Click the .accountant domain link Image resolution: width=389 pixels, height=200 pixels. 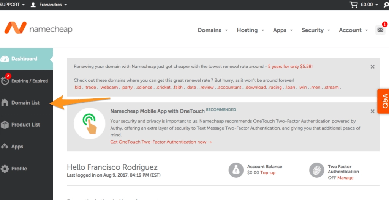(x=229, y=87)
